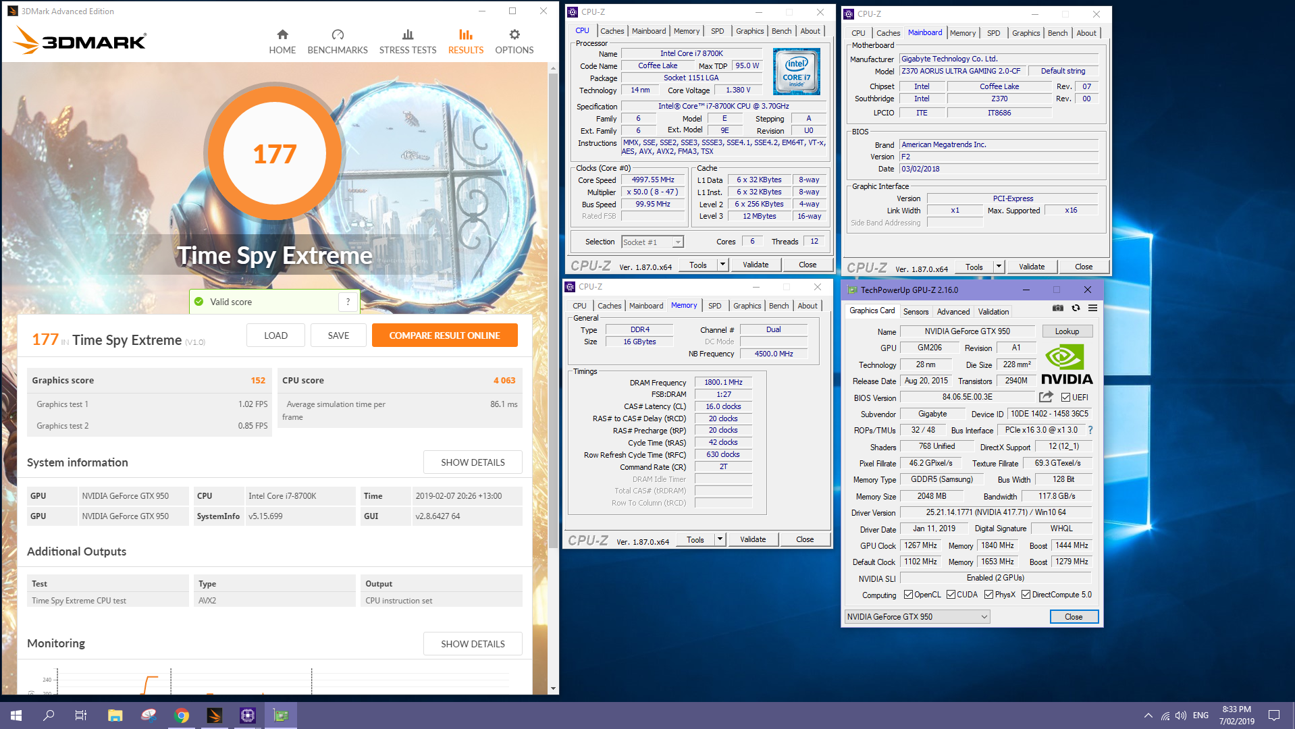Click the Valid score help question mark
This screenshot has width=1295, height=729.
(348, 302)
